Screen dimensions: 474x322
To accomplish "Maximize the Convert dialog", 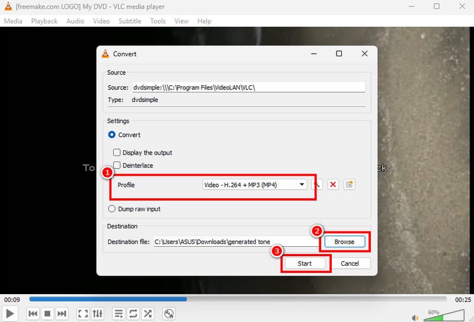I will [339, 54].
